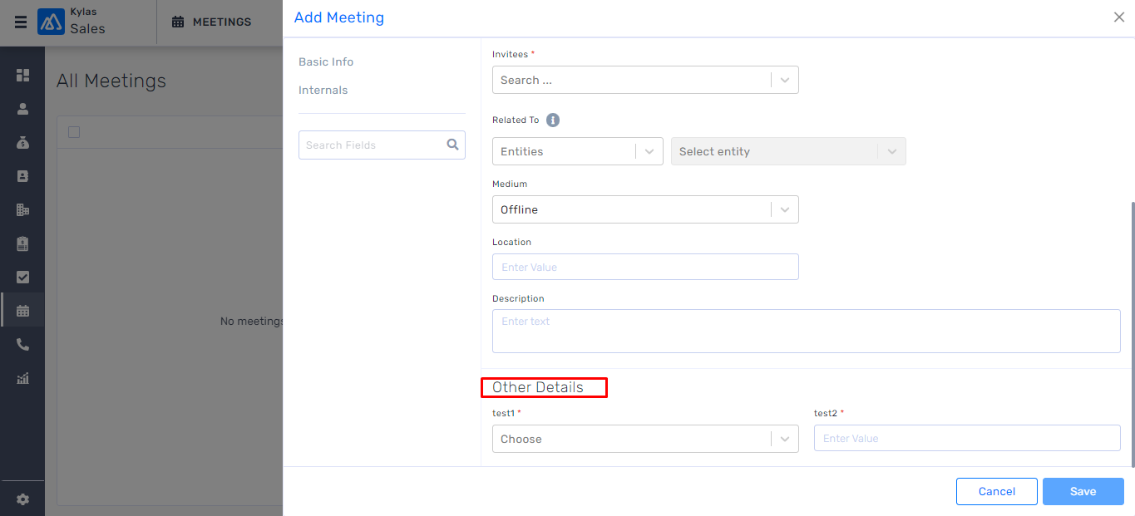Open the MEETINGS header tab
Image resolution: width=1135 pixels, height=516 pixels.
211,22
